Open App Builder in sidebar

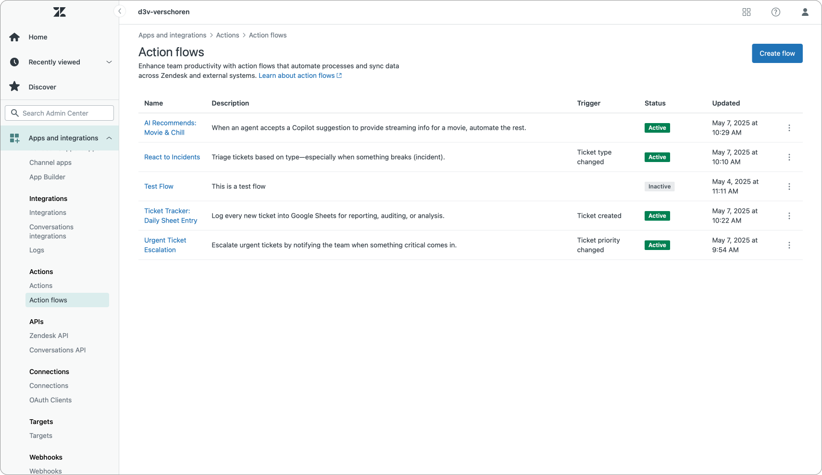tap(47, 177)
